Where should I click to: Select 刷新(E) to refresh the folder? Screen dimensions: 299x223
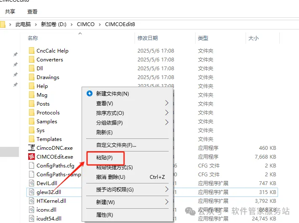(127, 133)
